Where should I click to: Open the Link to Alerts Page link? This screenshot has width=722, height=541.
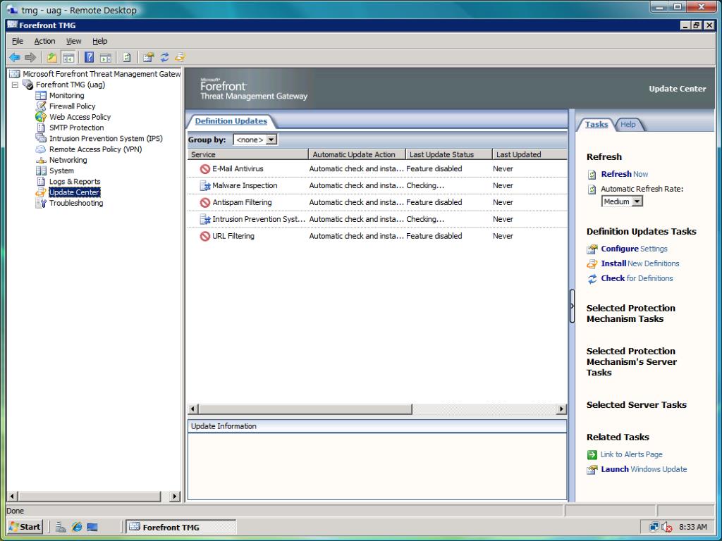[631, 454]
